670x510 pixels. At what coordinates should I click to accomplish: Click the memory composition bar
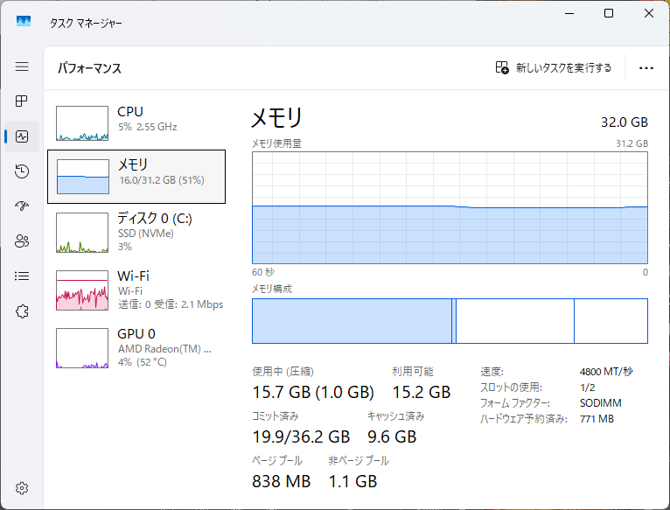(450, 321)
